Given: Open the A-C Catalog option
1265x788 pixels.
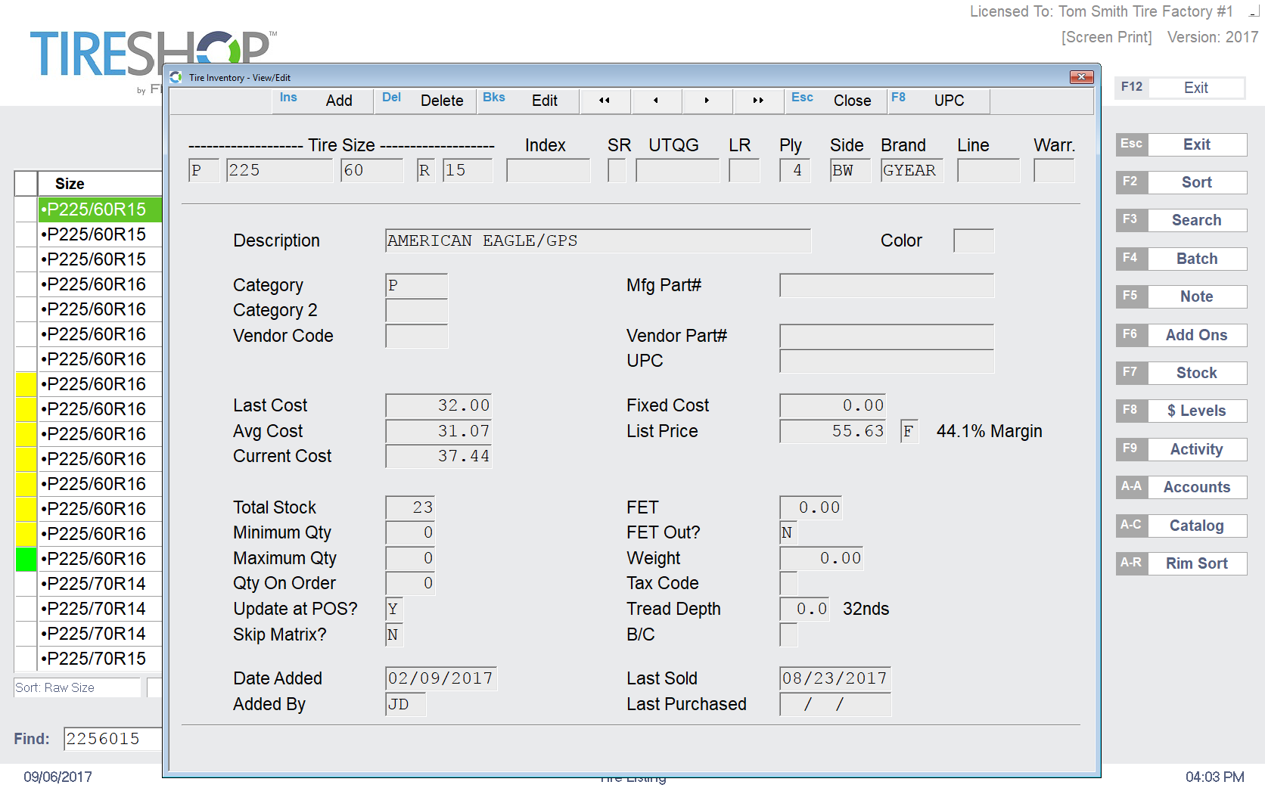Looking at the screenshot, I should click(x=1181, y=526).
